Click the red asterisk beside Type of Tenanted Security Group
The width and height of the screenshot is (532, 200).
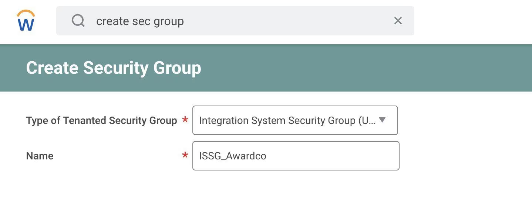point(185,120)
